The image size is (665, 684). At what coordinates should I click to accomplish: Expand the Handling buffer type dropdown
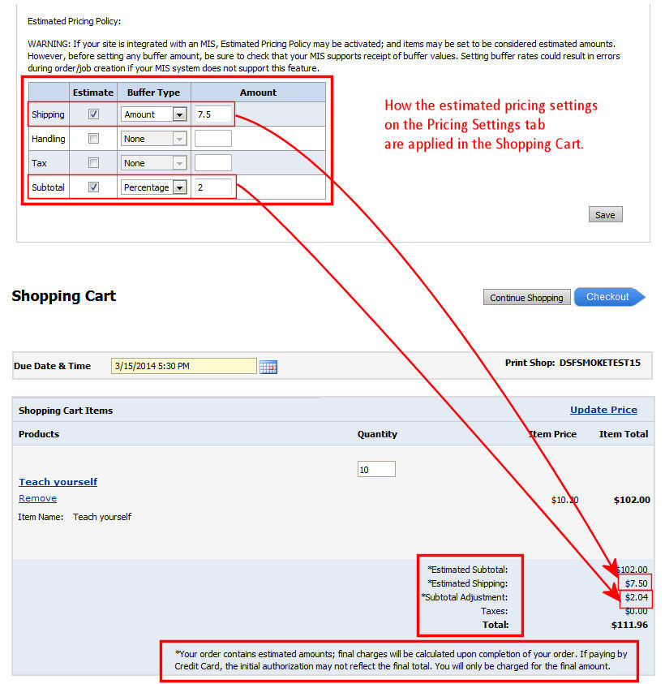[178, 139]
